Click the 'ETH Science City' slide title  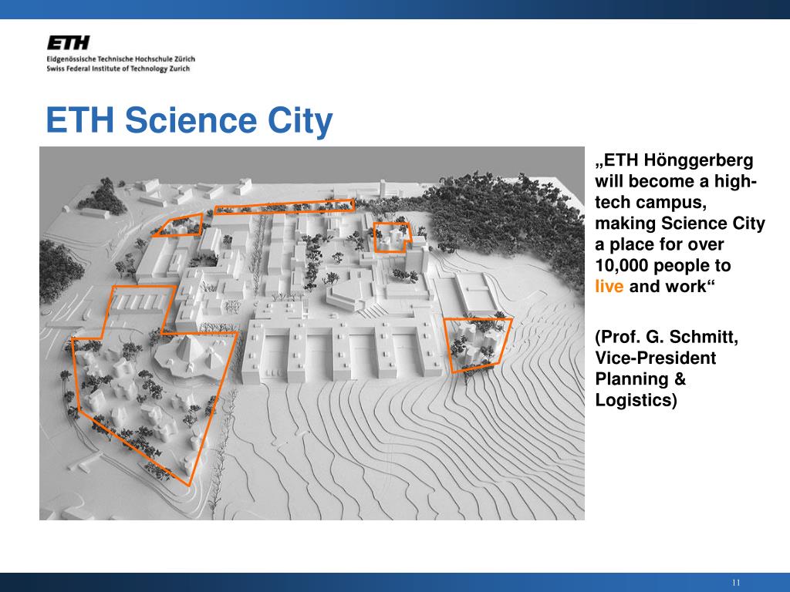(x=190, y=120)
